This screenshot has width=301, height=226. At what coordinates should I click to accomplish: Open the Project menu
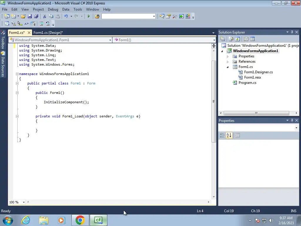point(38,9)
